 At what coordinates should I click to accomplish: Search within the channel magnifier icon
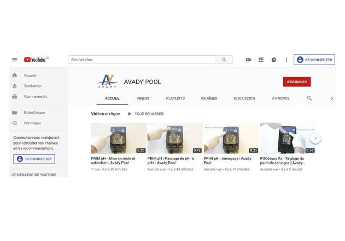tap(309, 98)
